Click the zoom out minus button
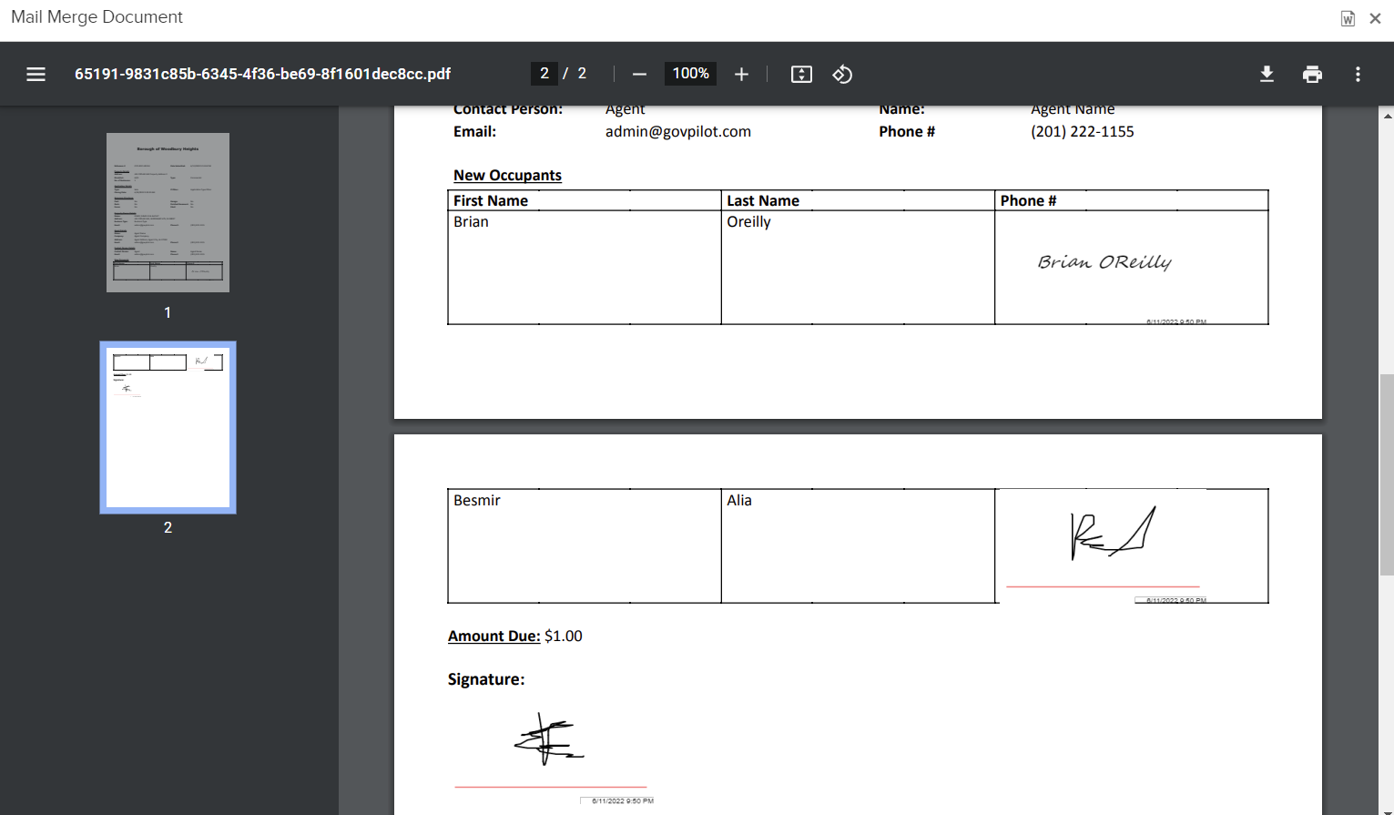The width and height of the screenshot is (1394, 815). point(639,74)
